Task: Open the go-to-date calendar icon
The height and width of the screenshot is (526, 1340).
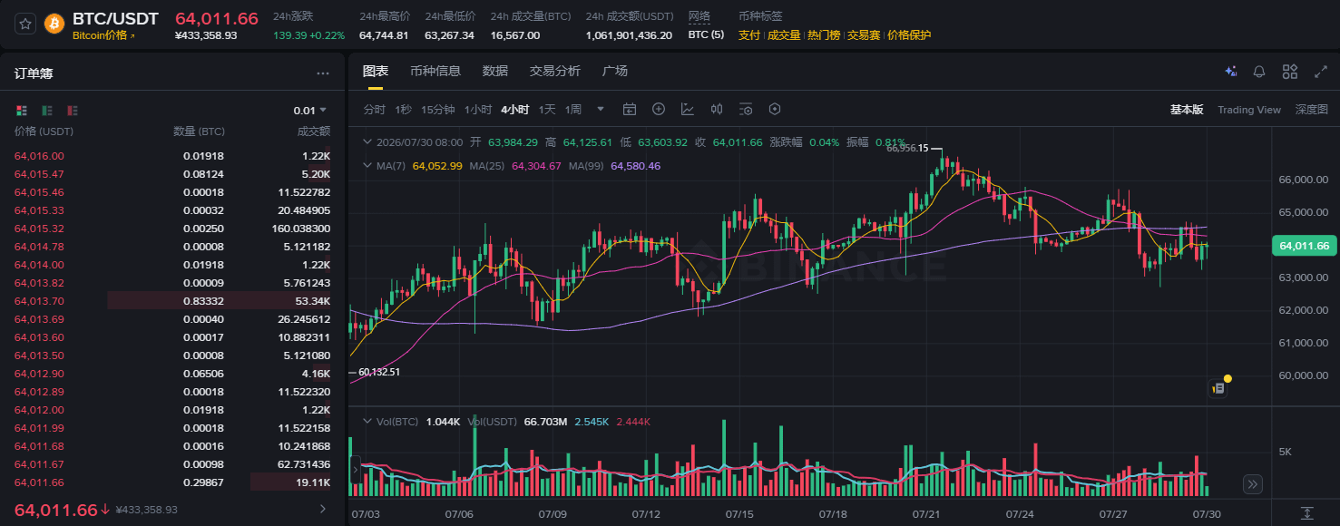Action: [630, 109]
